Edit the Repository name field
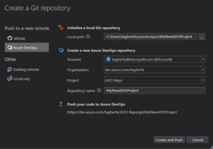 tap(155, 90)
